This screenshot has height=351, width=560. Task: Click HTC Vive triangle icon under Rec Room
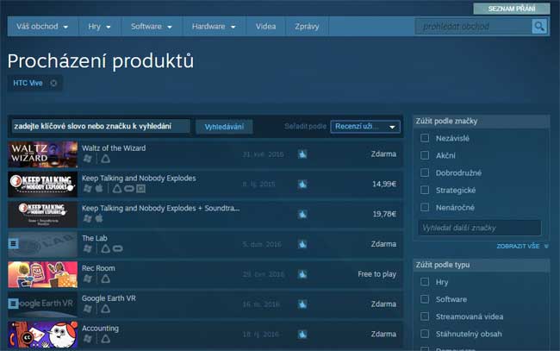105,279
